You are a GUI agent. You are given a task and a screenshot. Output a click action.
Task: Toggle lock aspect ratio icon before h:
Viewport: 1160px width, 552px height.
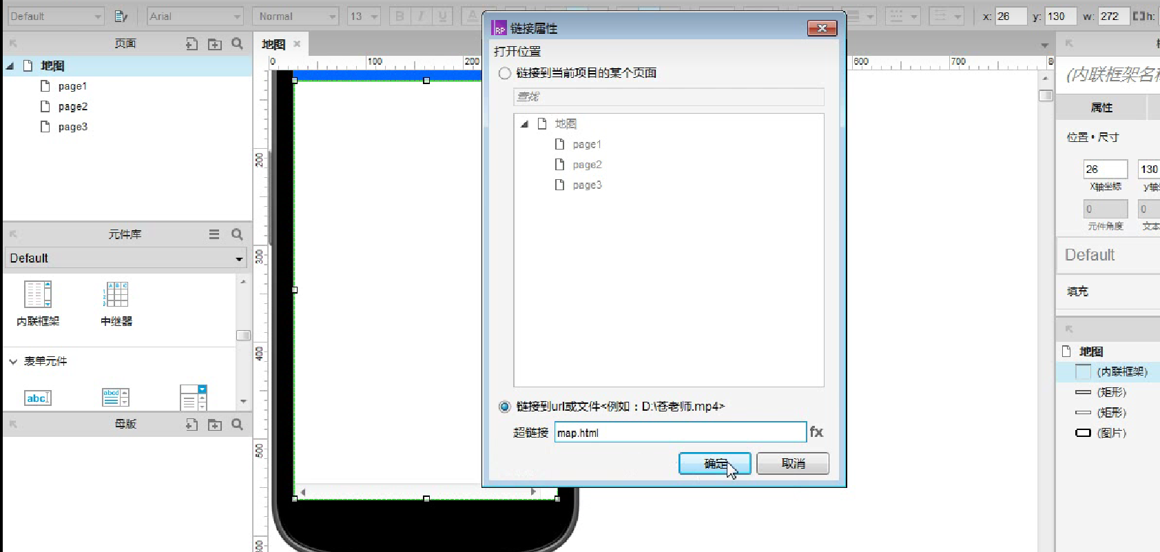[x=1138, y=16]
